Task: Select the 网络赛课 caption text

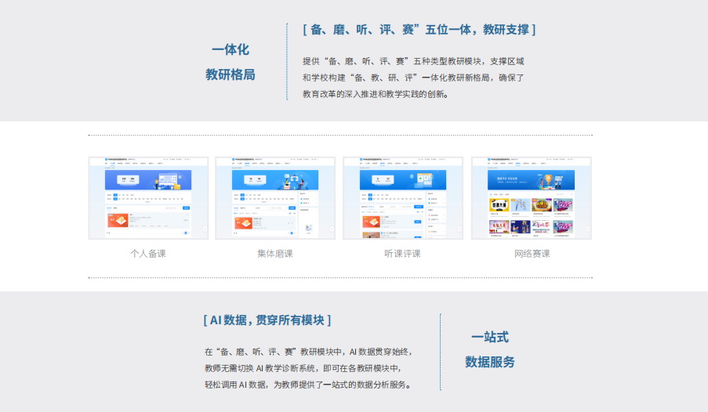Action: [x=532, y=254]
